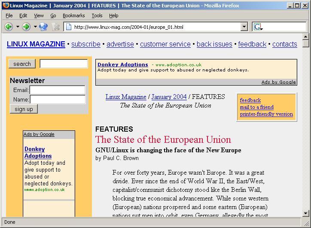Open Donkey Adoptions link in banner ad
Screen dimensions: 311x228
123,65
